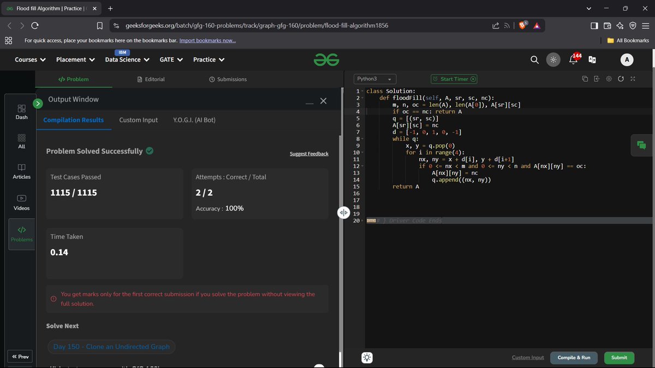Screen dimensions: 655x368
Task: Click the Compile & Run button
Action: coord(574,358)
